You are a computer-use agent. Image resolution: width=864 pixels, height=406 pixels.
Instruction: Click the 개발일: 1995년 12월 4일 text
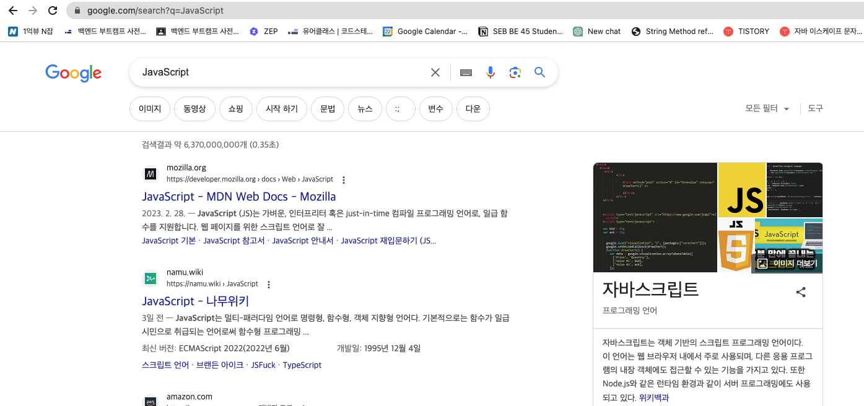[x=379, y=348]
